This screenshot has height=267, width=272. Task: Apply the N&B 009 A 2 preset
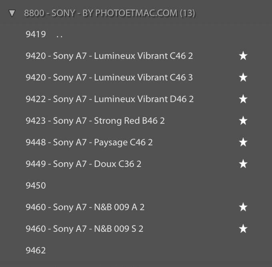[85, 207]
